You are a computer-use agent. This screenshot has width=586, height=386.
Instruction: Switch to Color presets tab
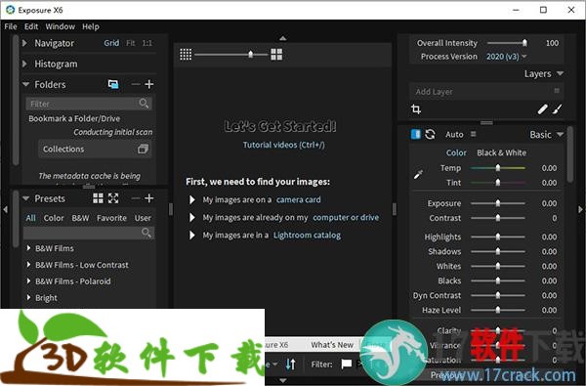[x=54, y=218]
